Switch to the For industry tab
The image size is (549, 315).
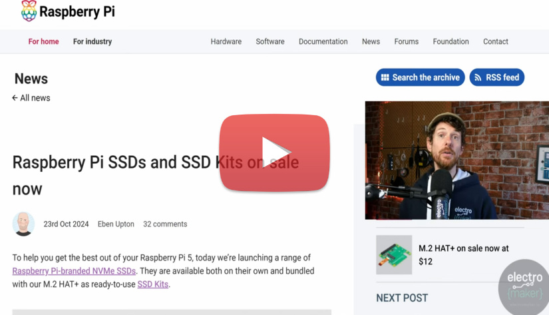coord(92,41)
